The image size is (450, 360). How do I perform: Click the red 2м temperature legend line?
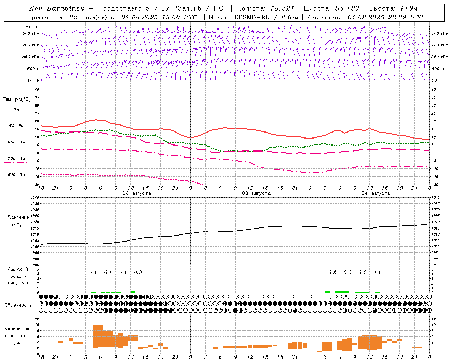[x=16, y=114]
